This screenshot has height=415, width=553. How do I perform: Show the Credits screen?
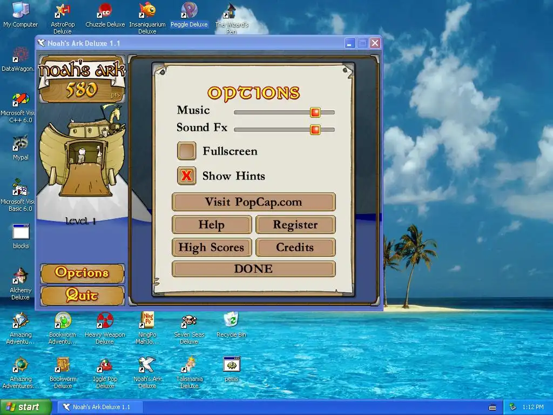pos(295,247)
